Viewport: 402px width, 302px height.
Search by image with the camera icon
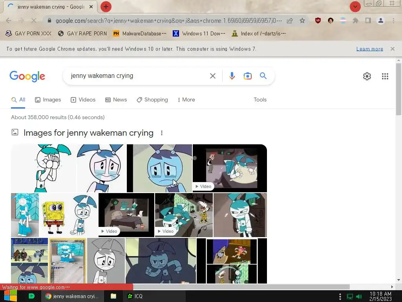click(x=247, y=76)
